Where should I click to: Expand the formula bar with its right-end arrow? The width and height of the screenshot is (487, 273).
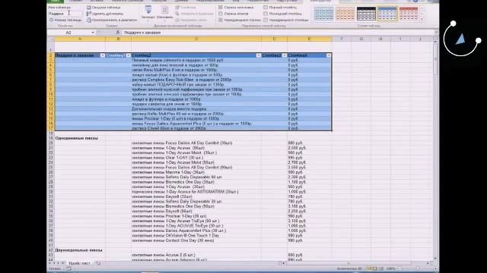[x=436, y=33]
